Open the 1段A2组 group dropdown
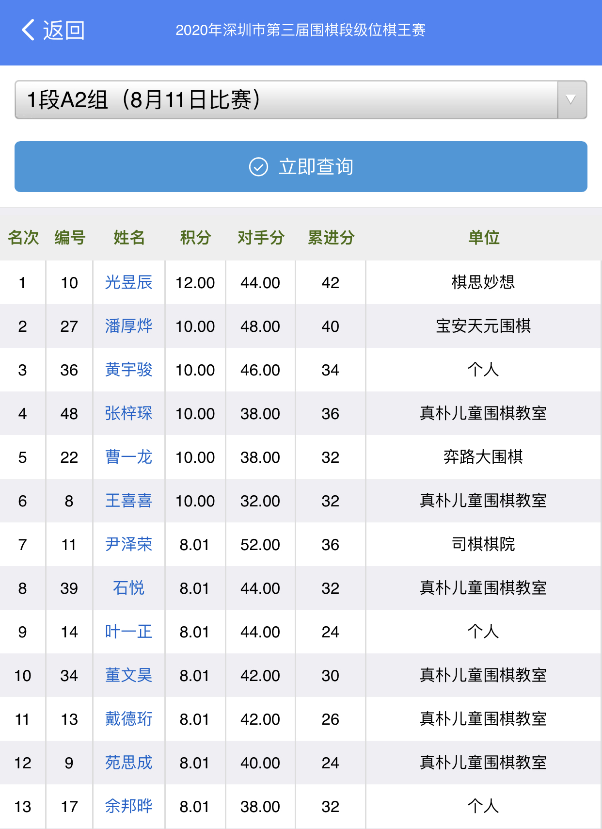Image resolution: width=602 pixels, height=829 pixels. coord(286,100)
